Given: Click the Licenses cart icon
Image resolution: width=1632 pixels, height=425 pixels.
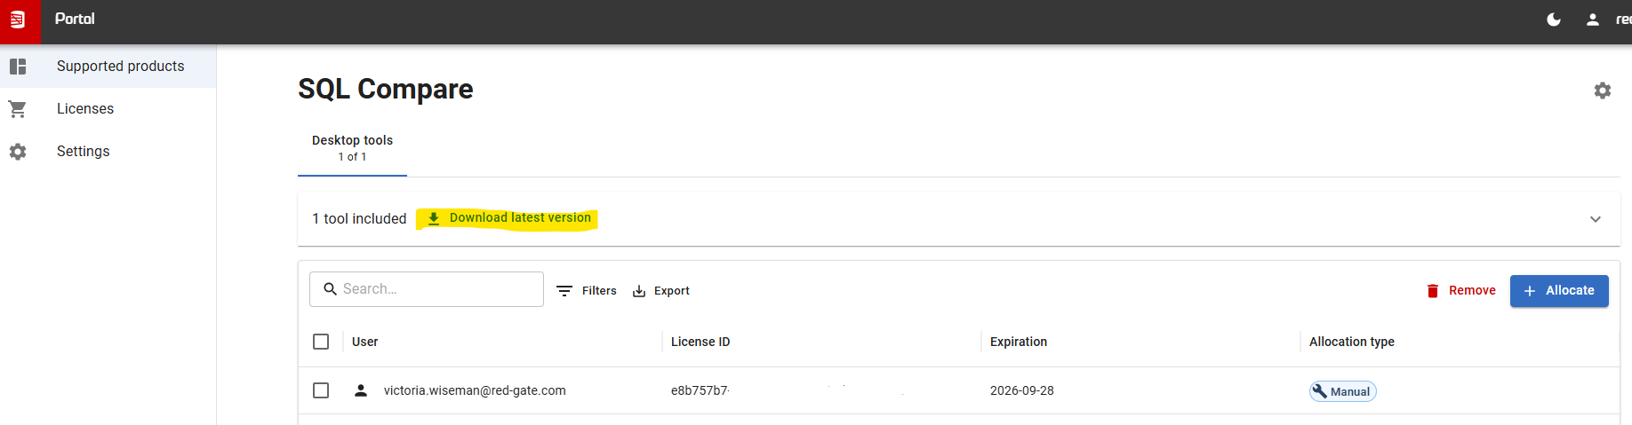Looking at the screenshot, I should (18, 109).
